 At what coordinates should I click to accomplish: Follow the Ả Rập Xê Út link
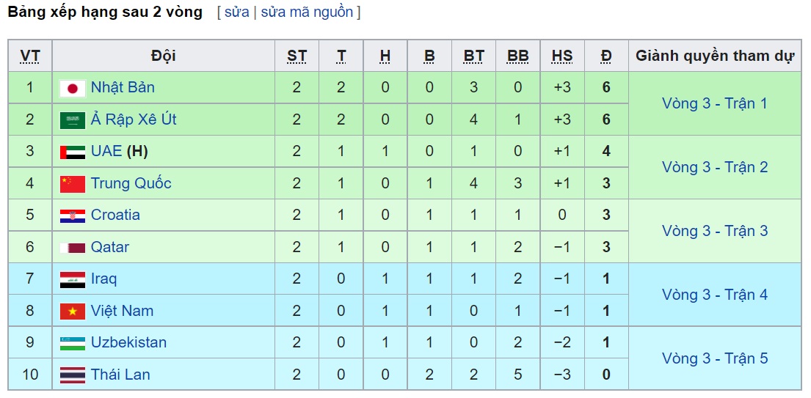134,119
